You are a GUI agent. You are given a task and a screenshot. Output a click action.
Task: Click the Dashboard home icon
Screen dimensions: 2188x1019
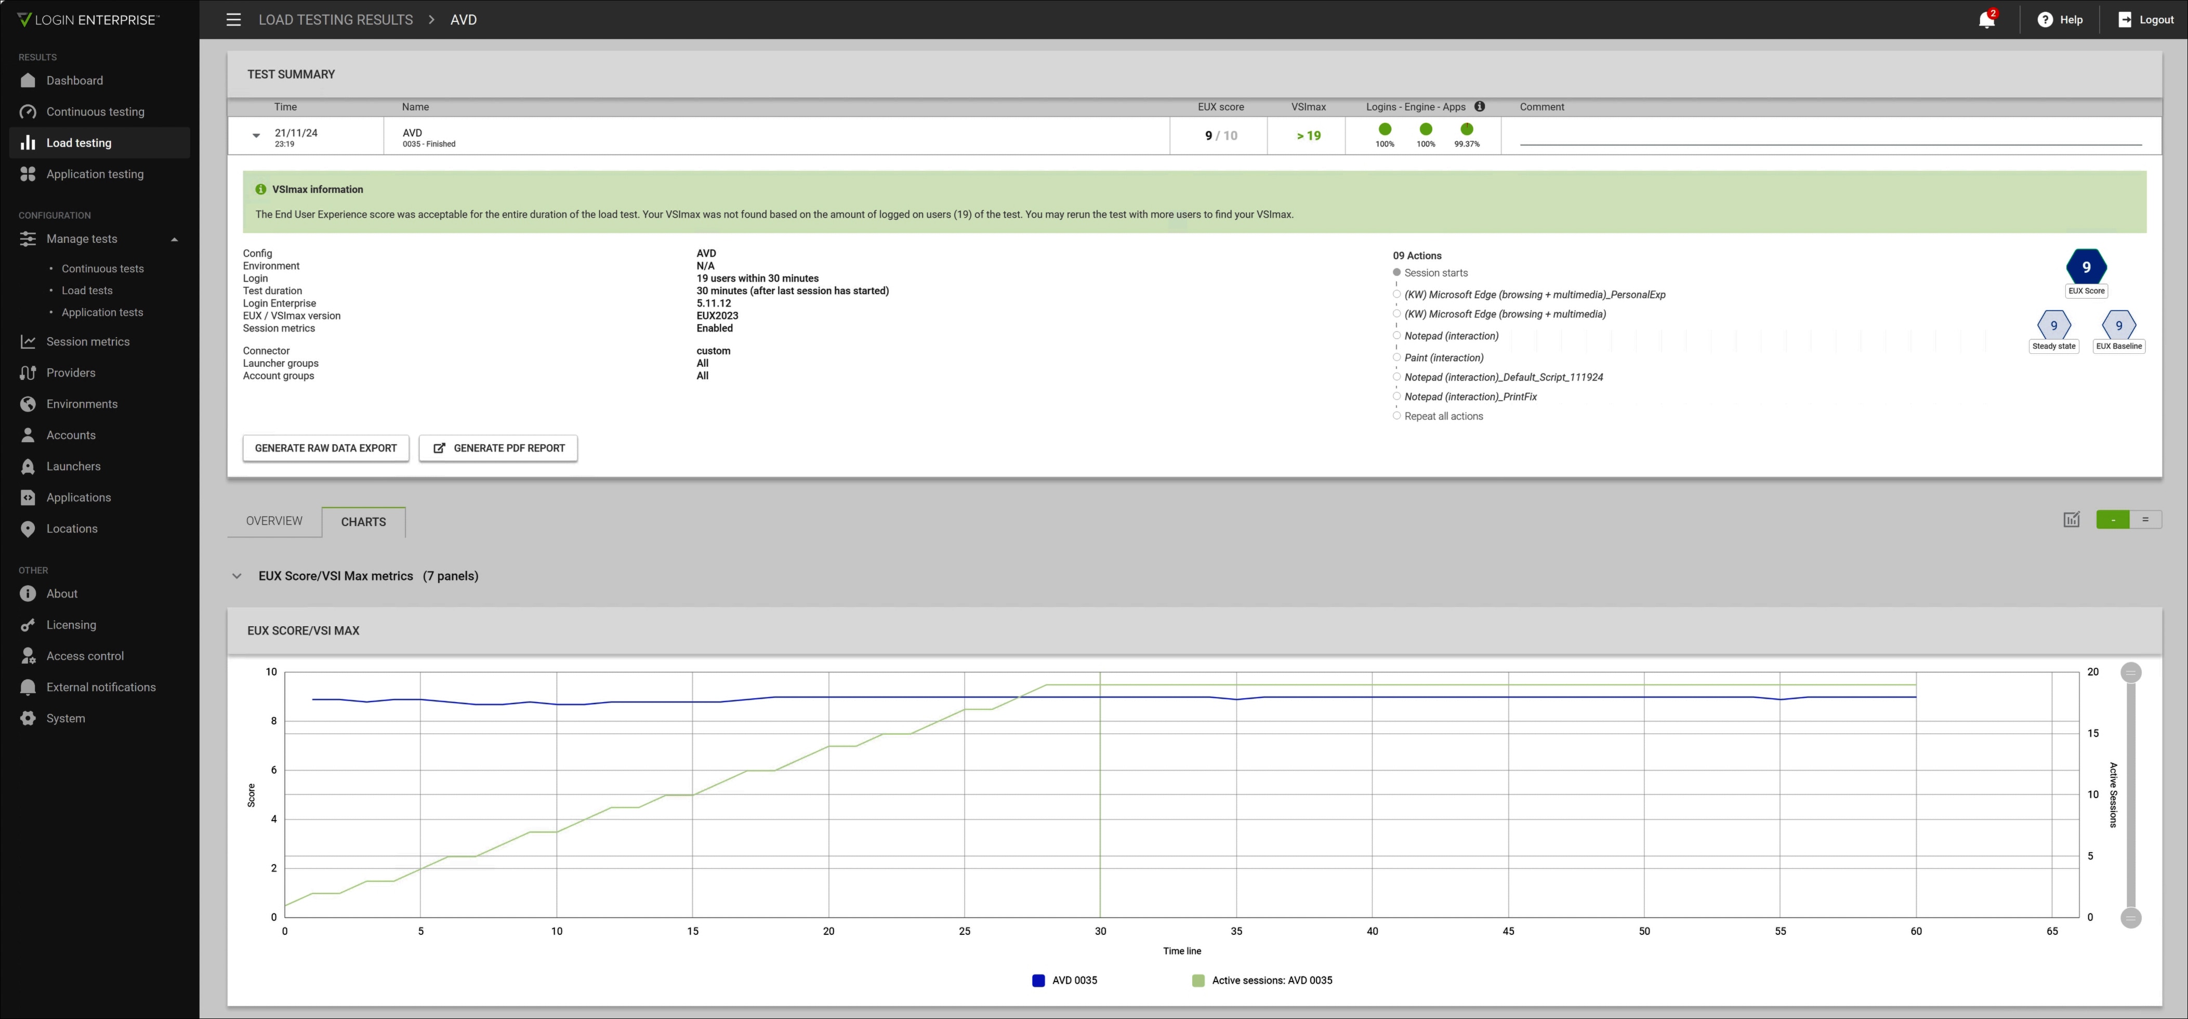pyautogui.click(x=28, y=81)
